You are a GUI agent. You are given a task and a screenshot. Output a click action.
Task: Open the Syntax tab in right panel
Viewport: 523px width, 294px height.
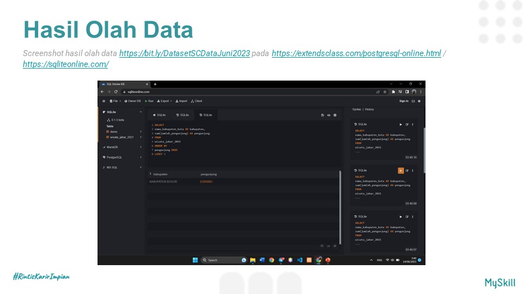356,109
